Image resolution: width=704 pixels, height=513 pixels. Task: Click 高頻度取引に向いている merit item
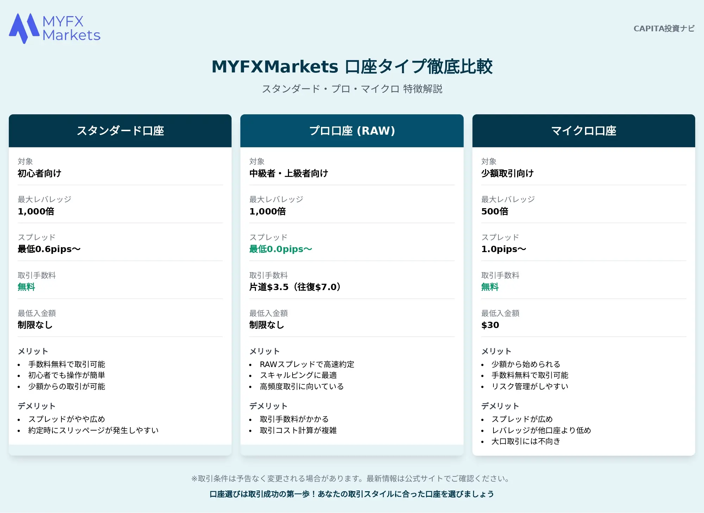pyautogui.click(x=302, y=386)
